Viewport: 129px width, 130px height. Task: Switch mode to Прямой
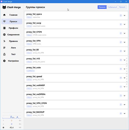click(122, 7)
